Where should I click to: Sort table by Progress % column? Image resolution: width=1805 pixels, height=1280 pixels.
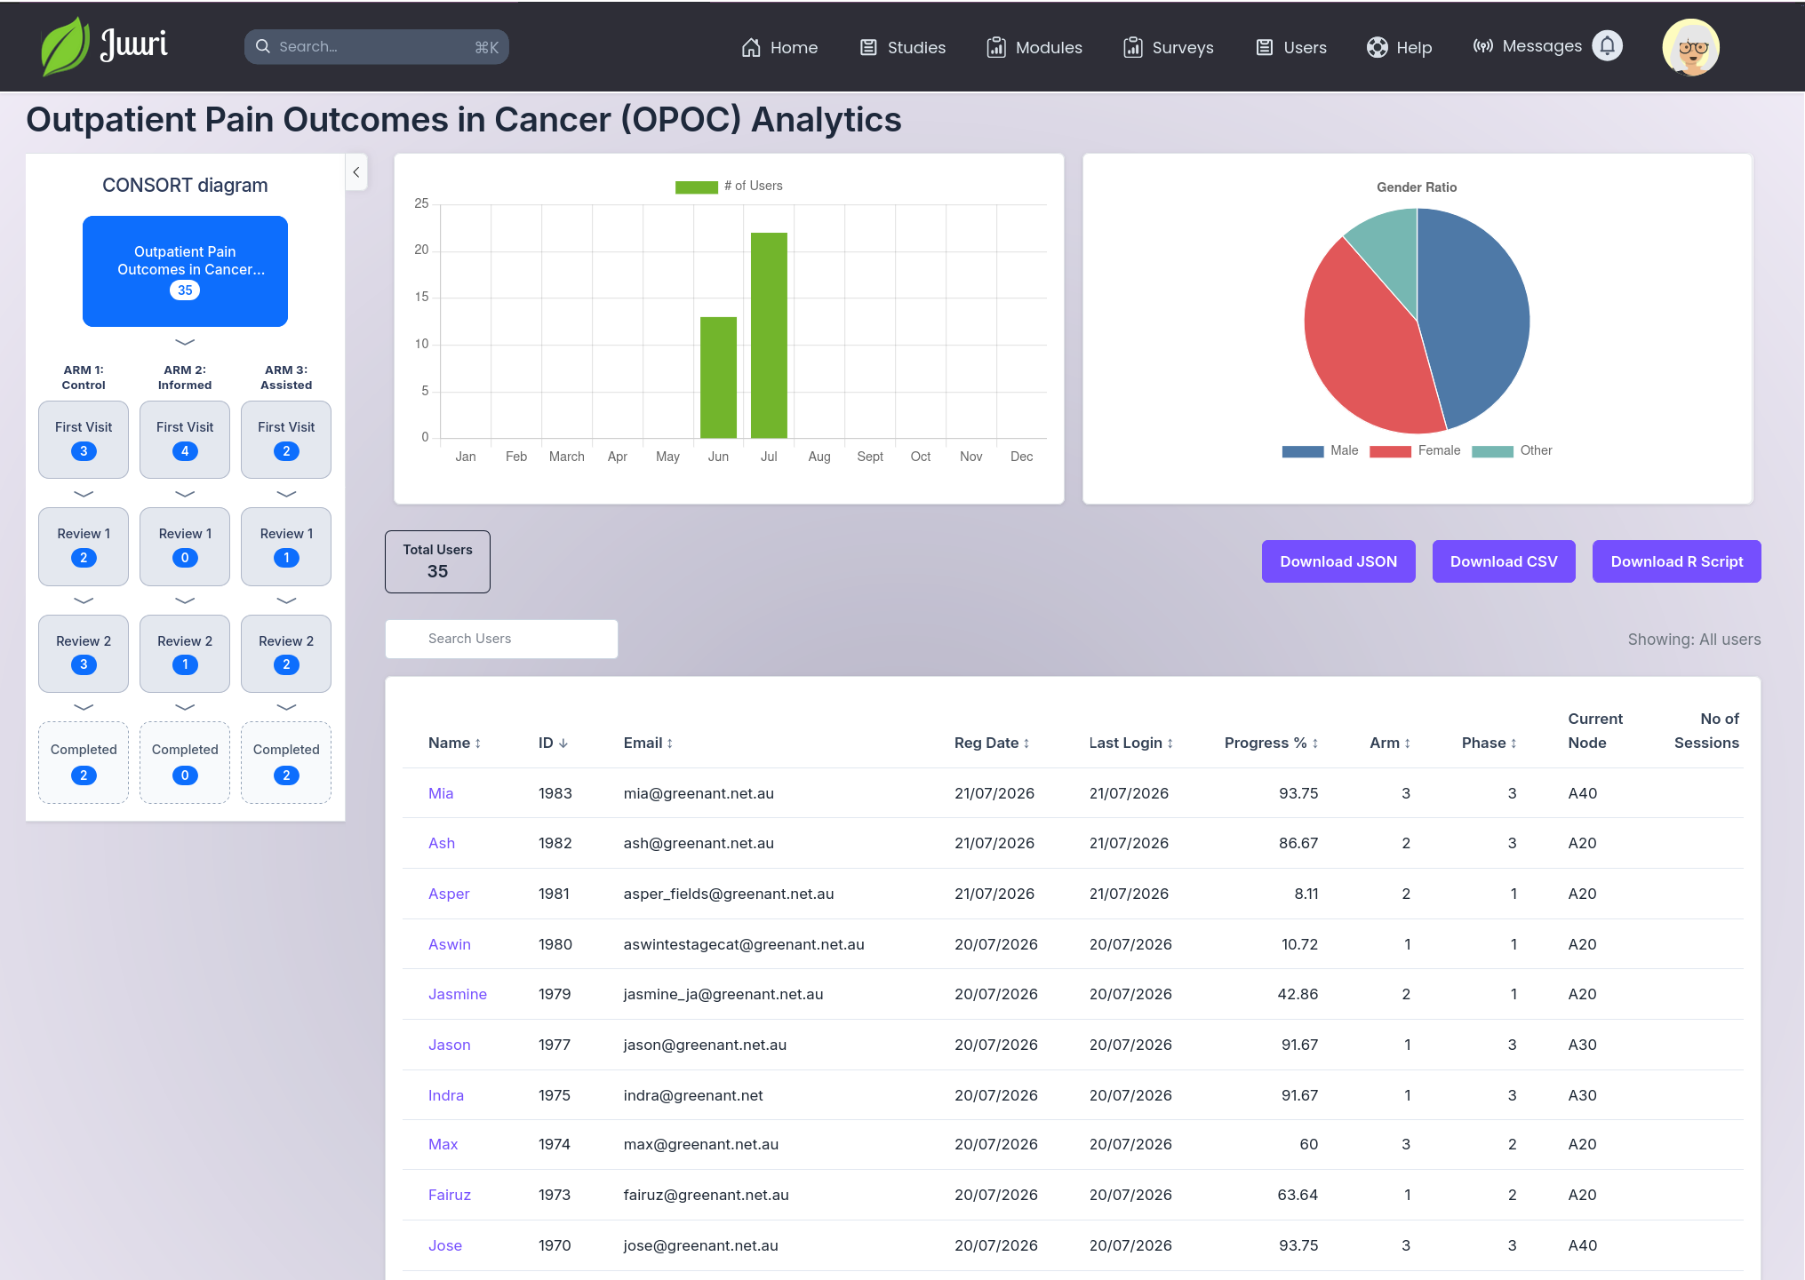click(x=1271, y=743)
